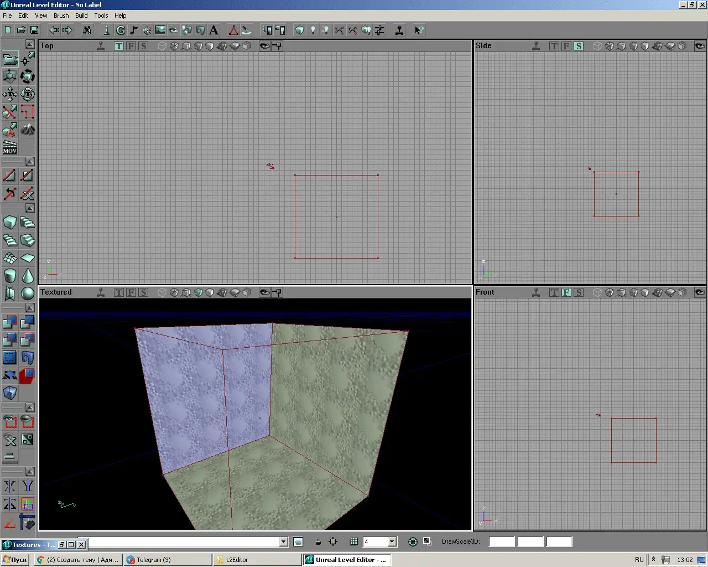Open the command line history dropdown
708x567 pixels.
pyautogui.click(x=284, y=542)
